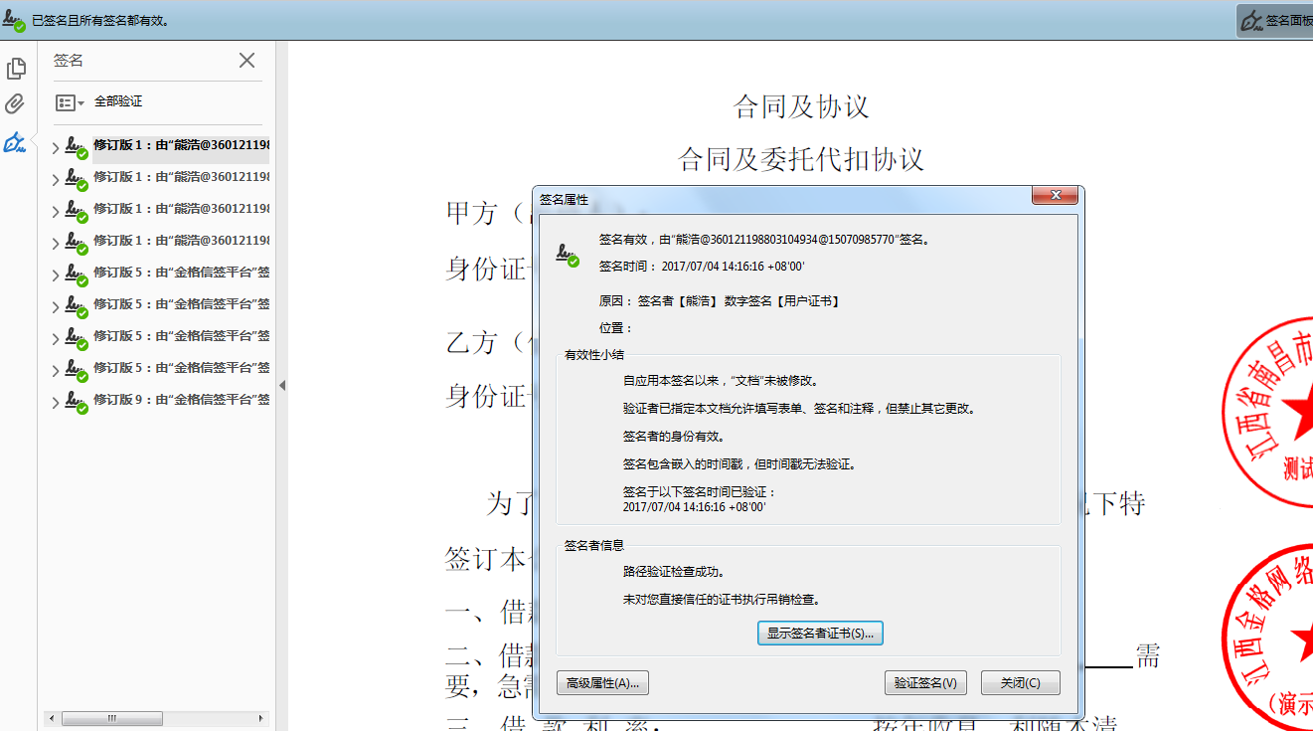Close the 签名 side panel
This screenshot has width=1313, height=731.
click(x=247, y=61)
